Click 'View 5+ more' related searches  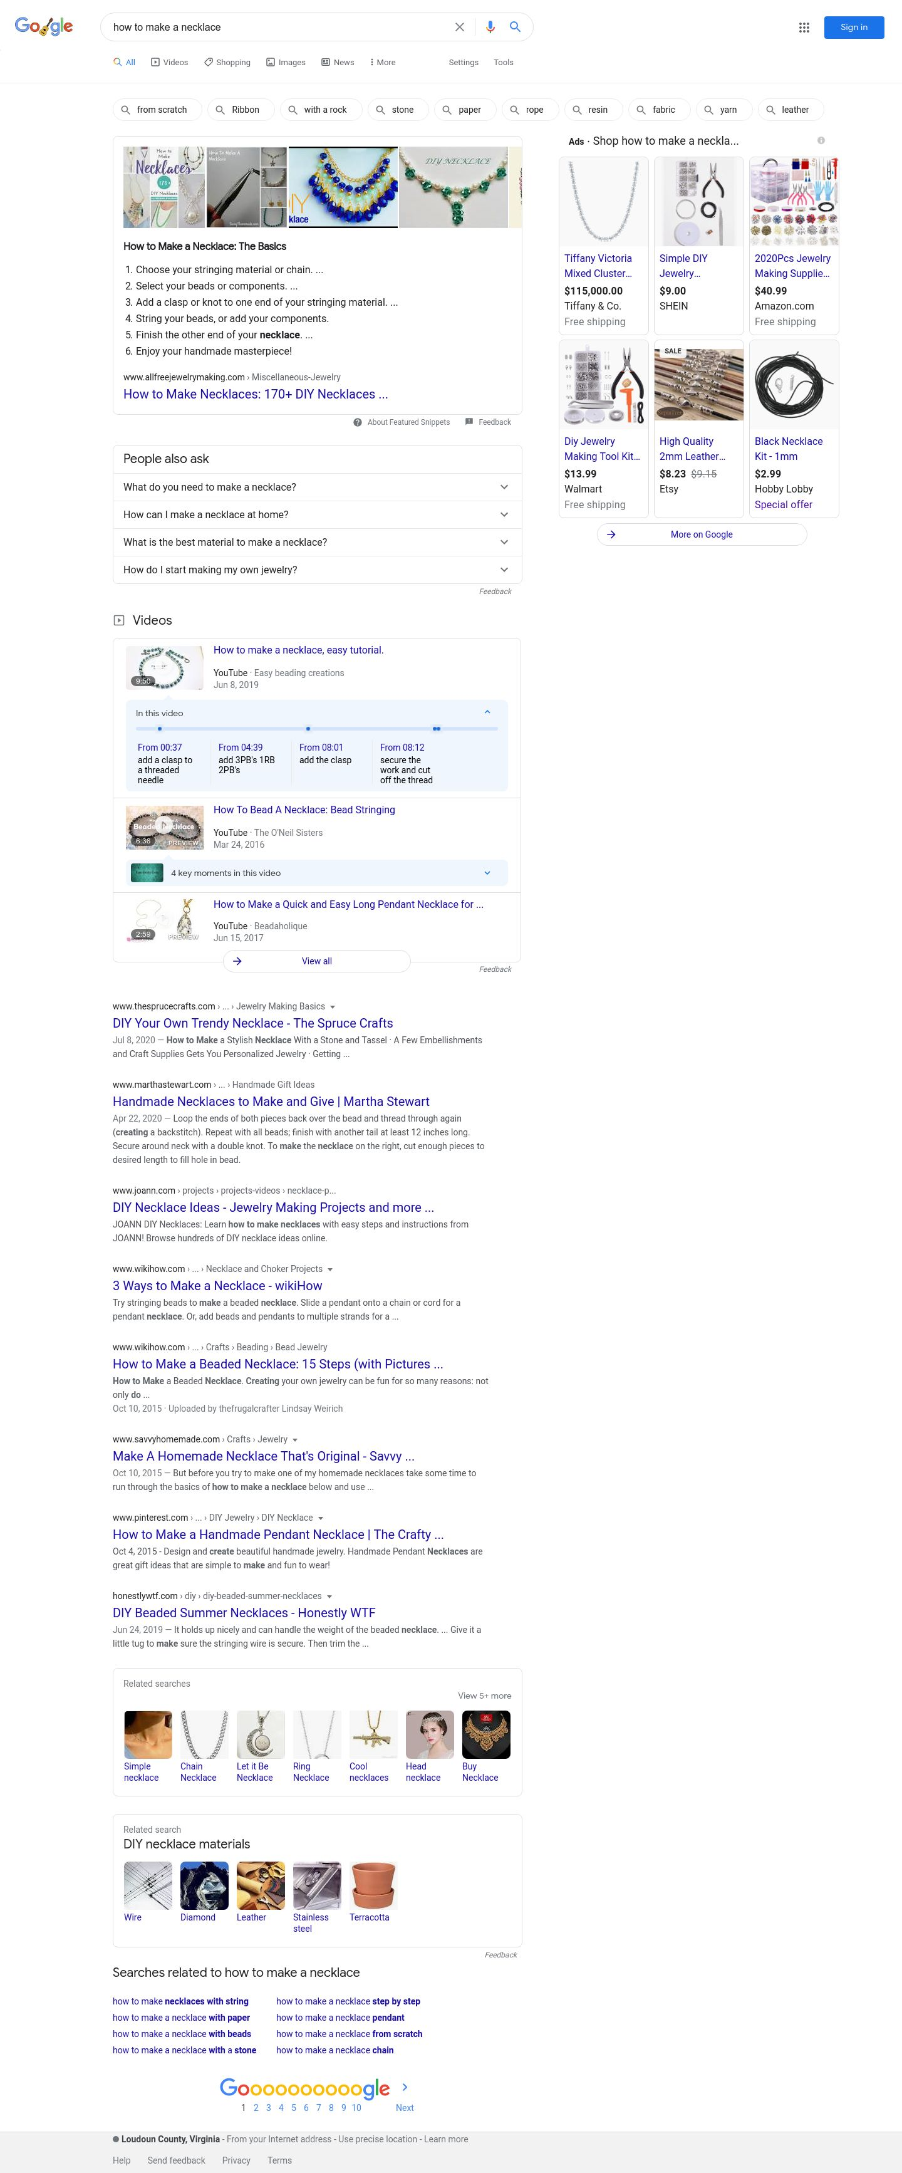coord(485,1696)
